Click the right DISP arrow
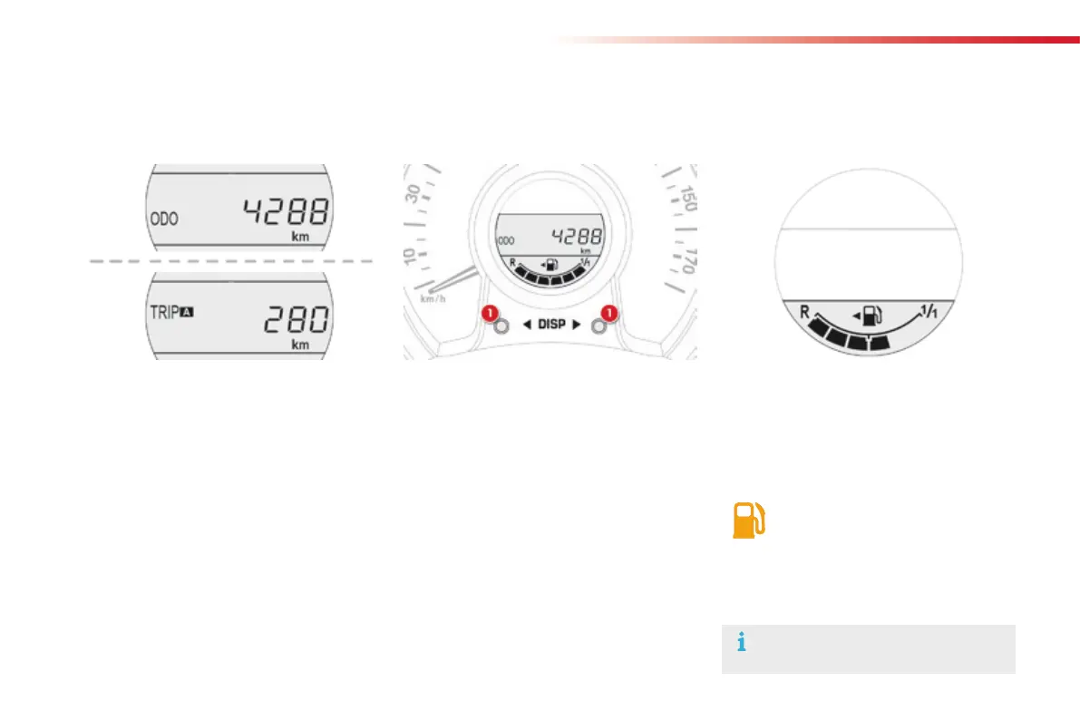 point(577,325)
